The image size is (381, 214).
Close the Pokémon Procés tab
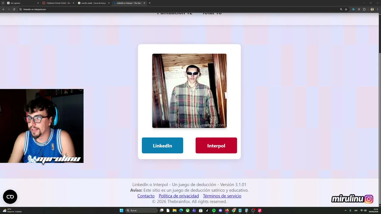click(74, 3)
